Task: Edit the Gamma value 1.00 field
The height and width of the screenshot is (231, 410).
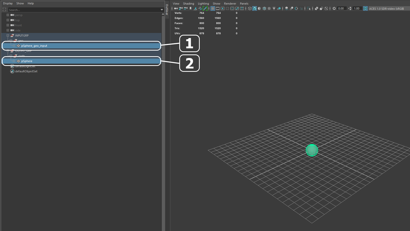Action: pyautogui.click(x=358, y=8)
